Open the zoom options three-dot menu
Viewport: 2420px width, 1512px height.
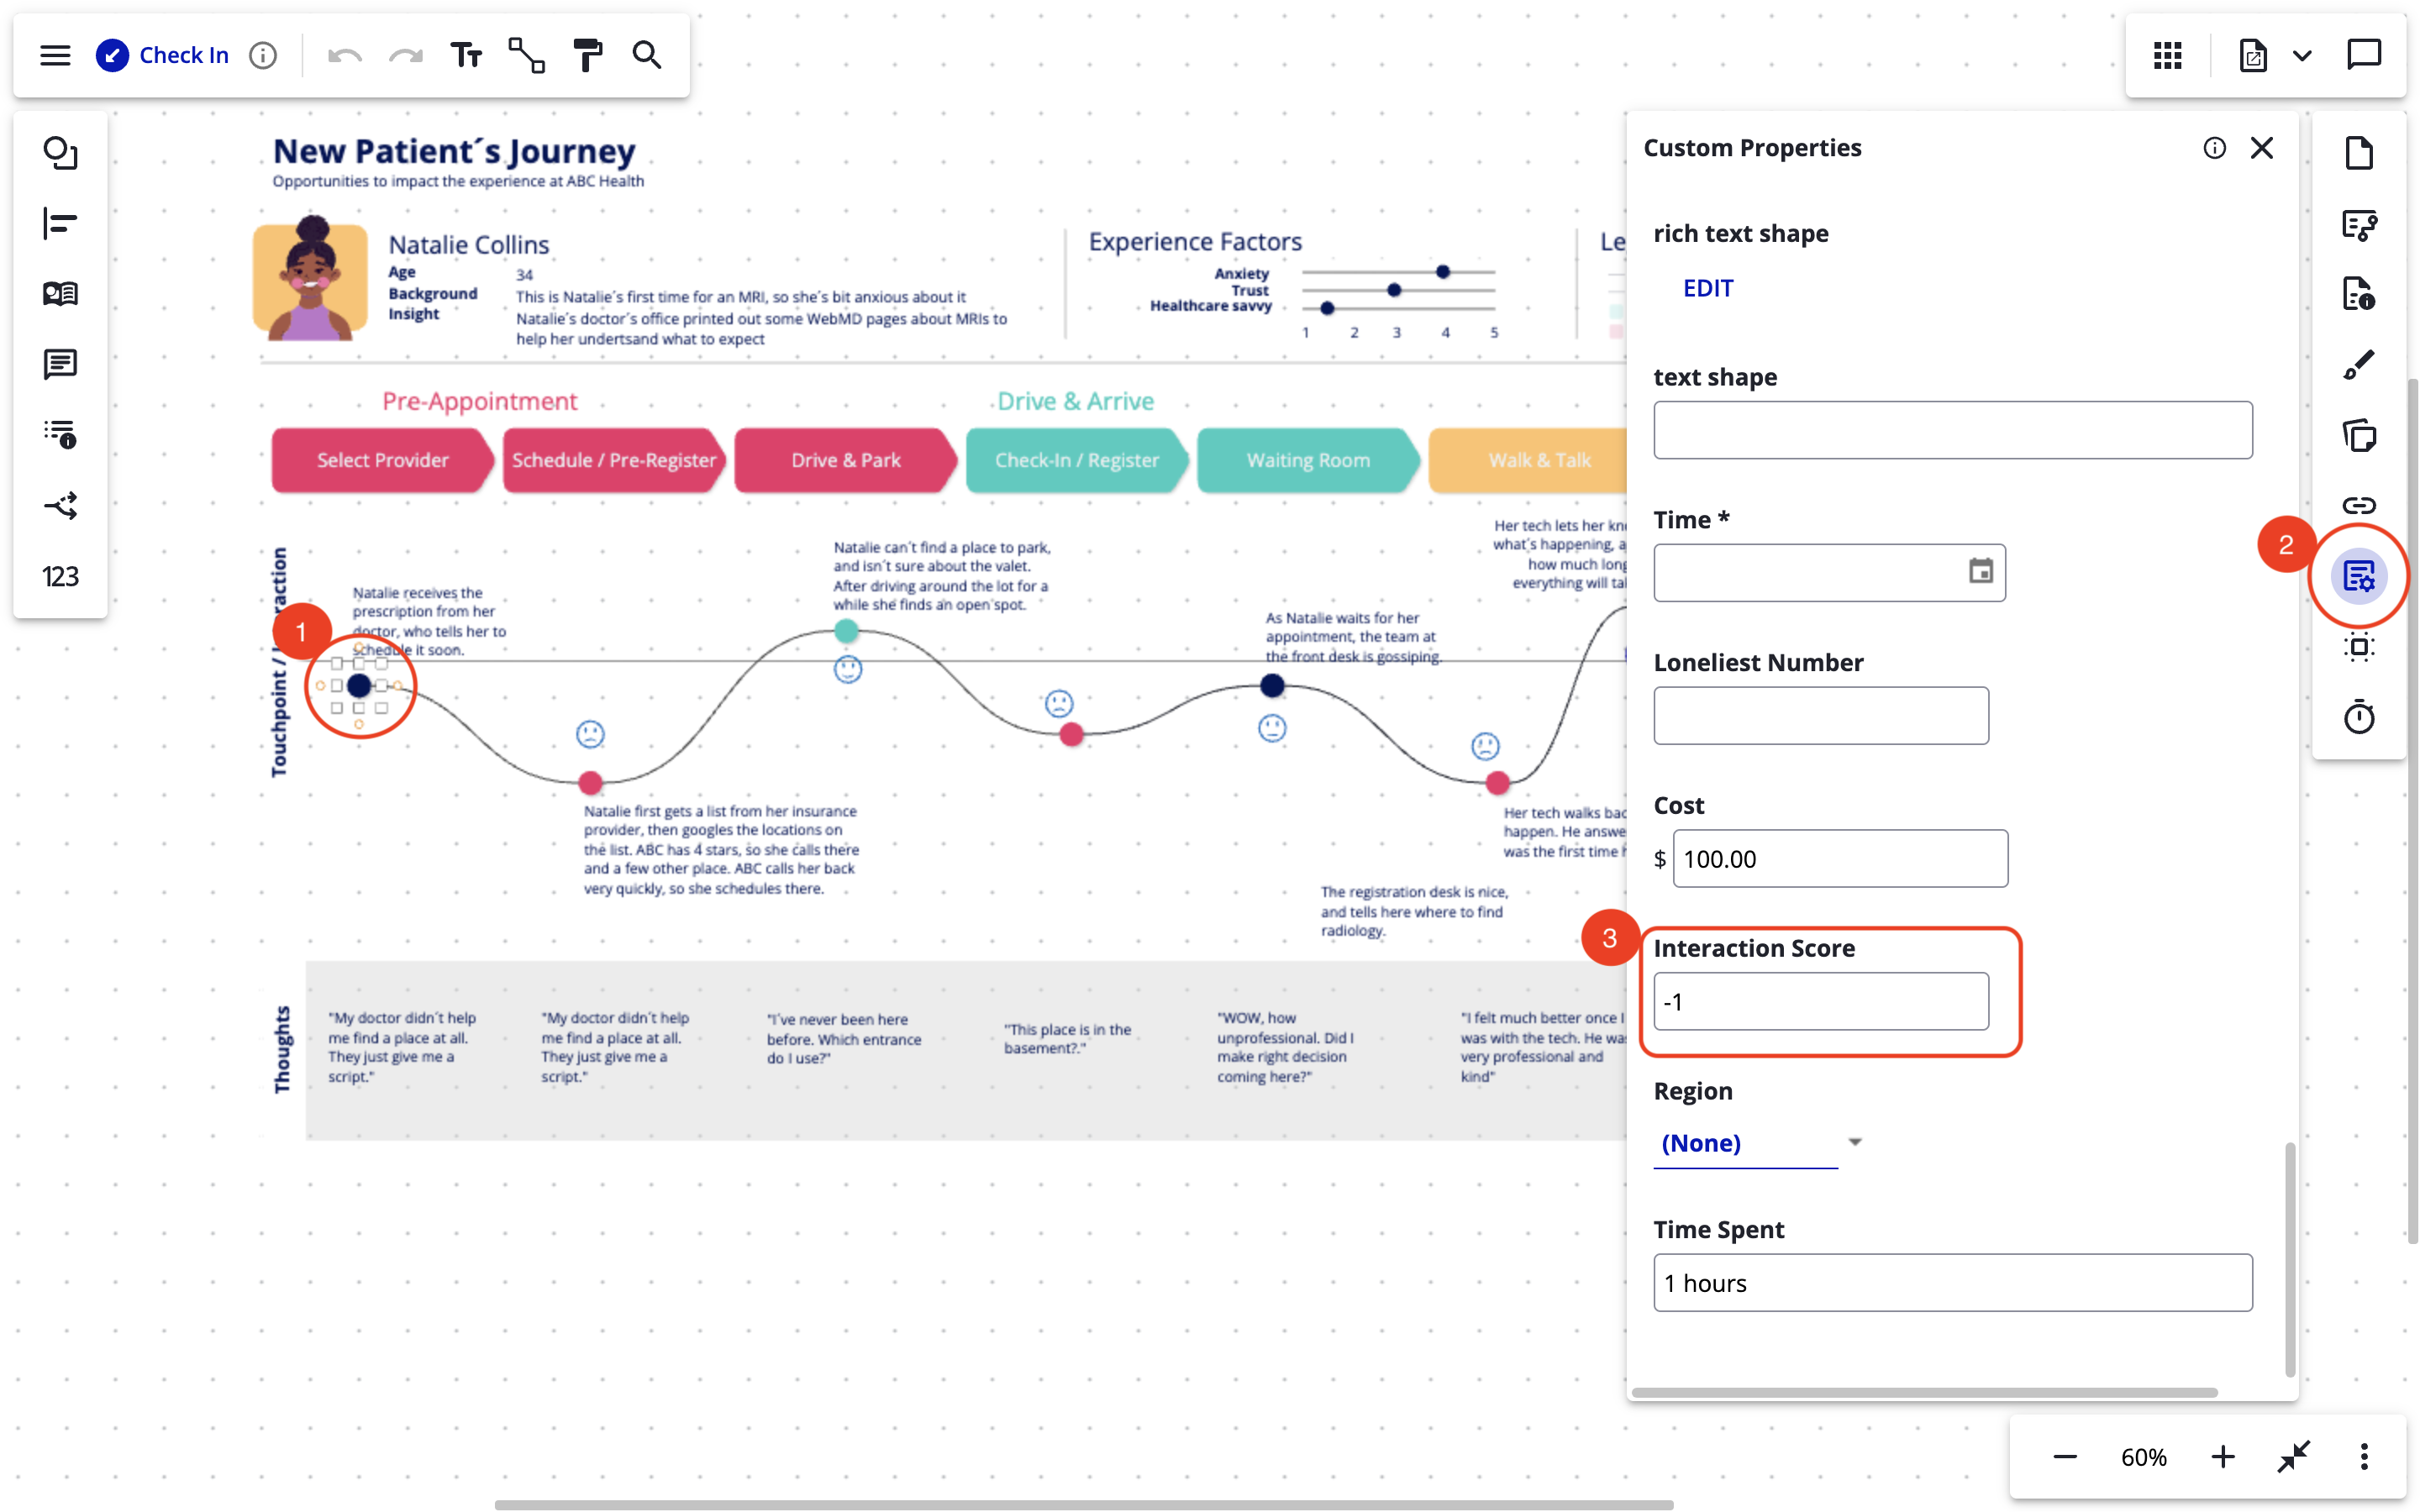coord(2364,1457)
